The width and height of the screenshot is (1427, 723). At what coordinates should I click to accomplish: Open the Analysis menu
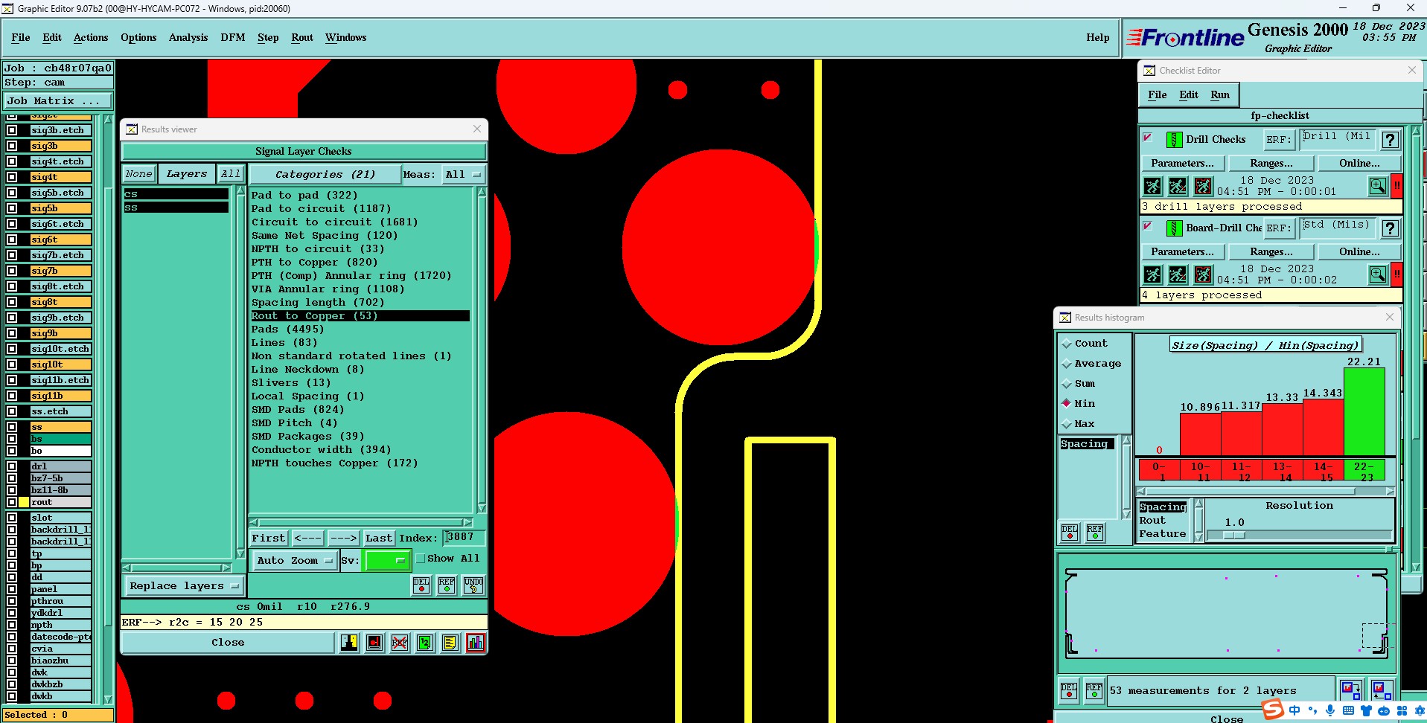pos(188,37)
